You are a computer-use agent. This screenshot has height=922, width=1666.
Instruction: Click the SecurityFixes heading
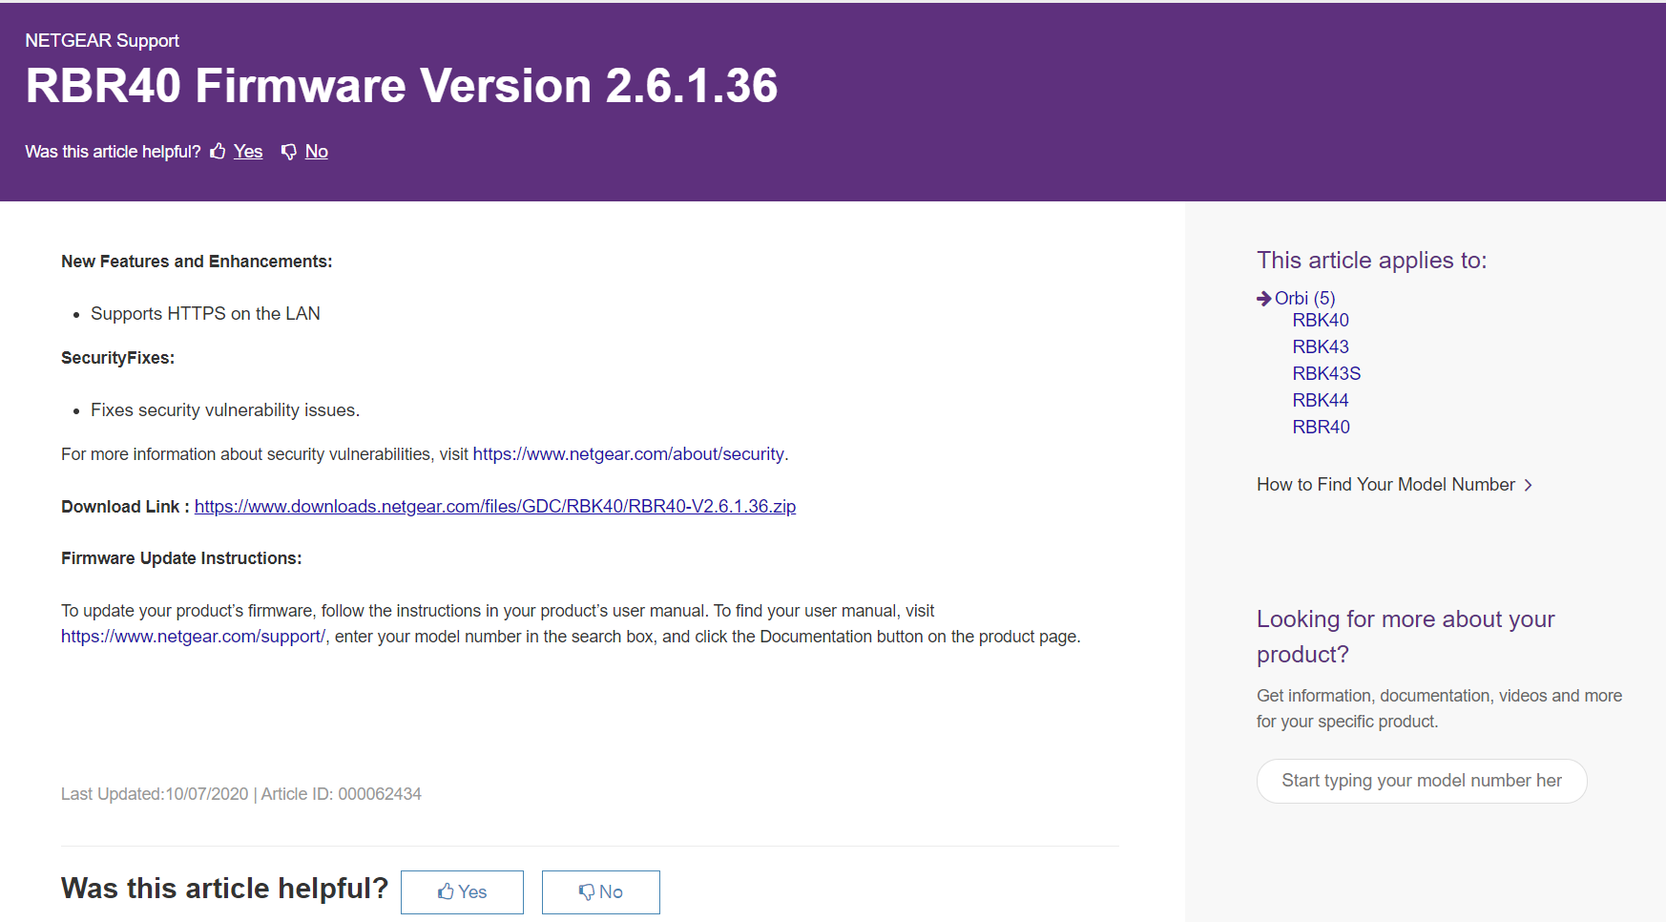117,358
